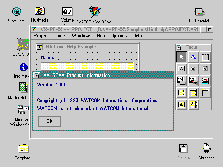Select the group box tool labeled ABC
The height and width of the screenshot is (167, 223).
(205, 57)
